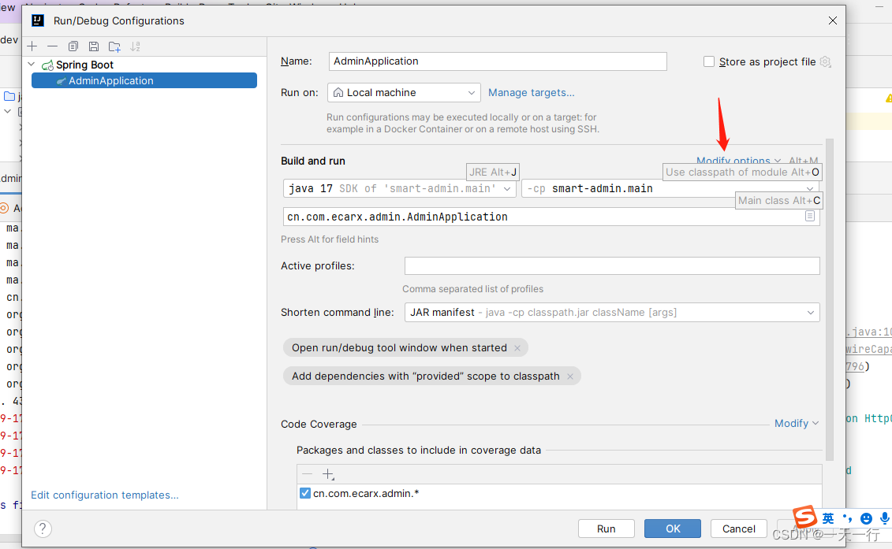The image size is (892, 549).
Task: Open the help question mark button
Action: [x=43, y=529]
